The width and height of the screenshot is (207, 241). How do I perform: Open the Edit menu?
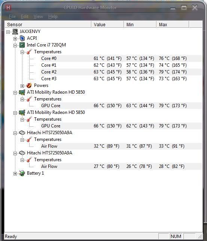(25, 16)
